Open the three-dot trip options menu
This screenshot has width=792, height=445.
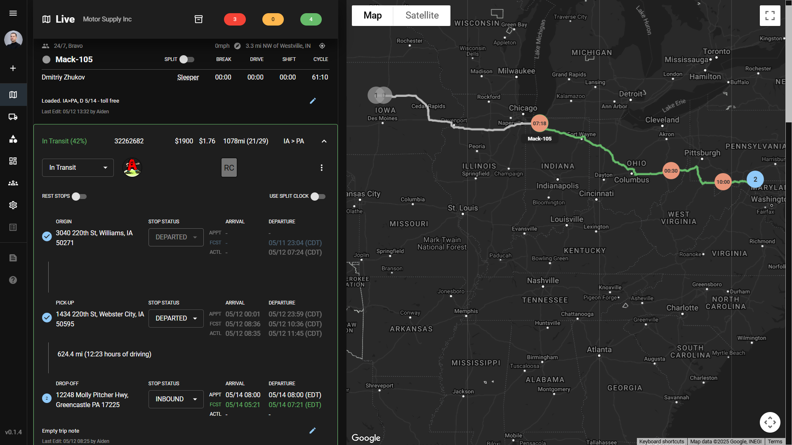click(322, 168)
